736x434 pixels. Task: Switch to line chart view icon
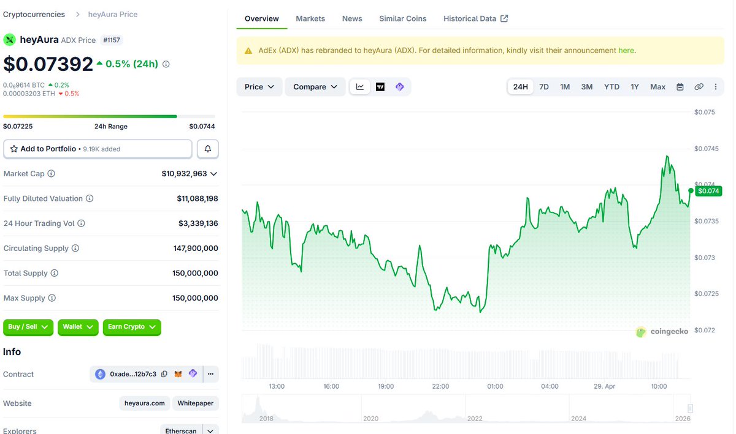[x=360, y=87]
